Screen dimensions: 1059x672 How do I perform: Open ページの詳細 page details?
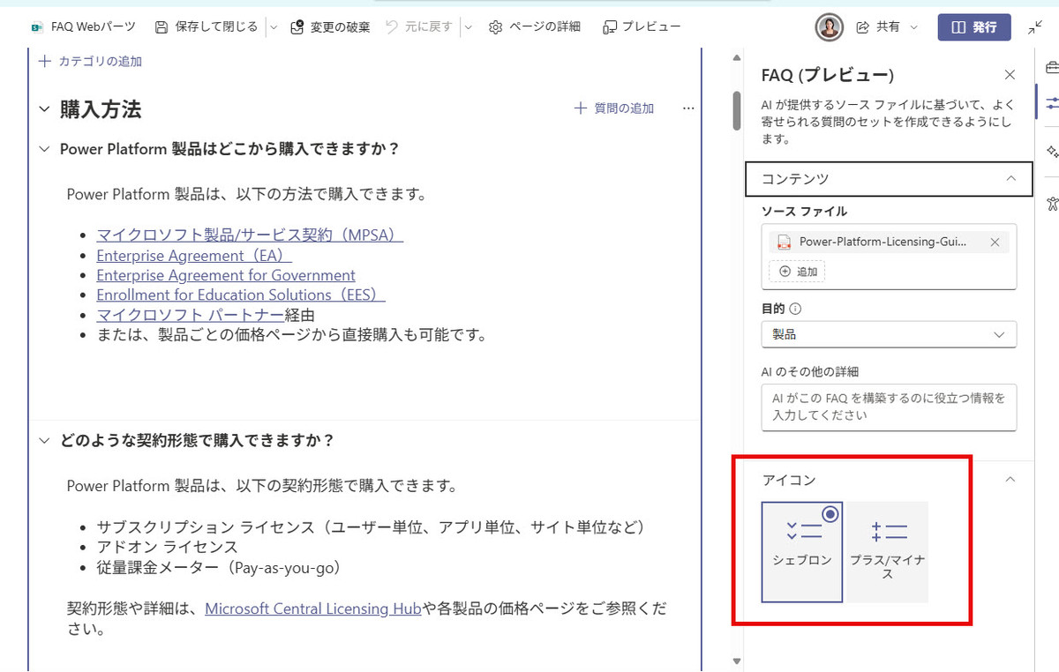(535, 27)
